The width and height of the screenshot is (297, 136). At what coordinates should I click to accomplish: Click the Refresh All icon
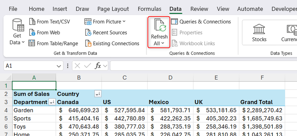click(160, 25)
